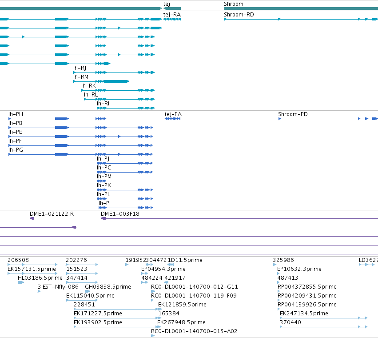
Task: Select EST 202276
Action: click(76, 260)
